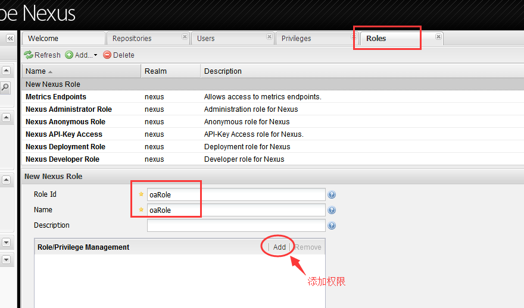This screenshot has height=308, width=524.
Task: Expand the fifth sidebar section arrow
Action: (x=7, y=259)
